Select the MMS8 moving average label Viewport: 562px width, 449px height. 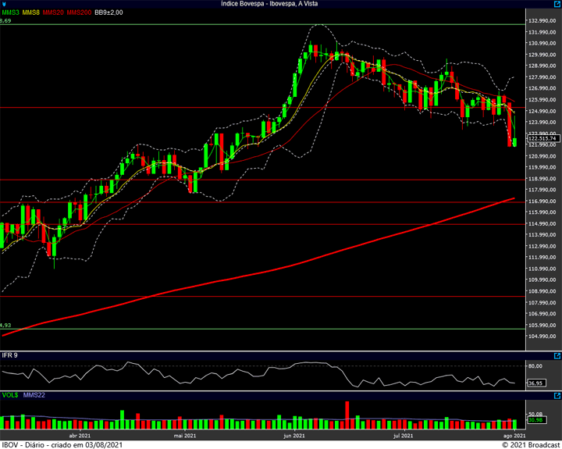tap(30, 12)
